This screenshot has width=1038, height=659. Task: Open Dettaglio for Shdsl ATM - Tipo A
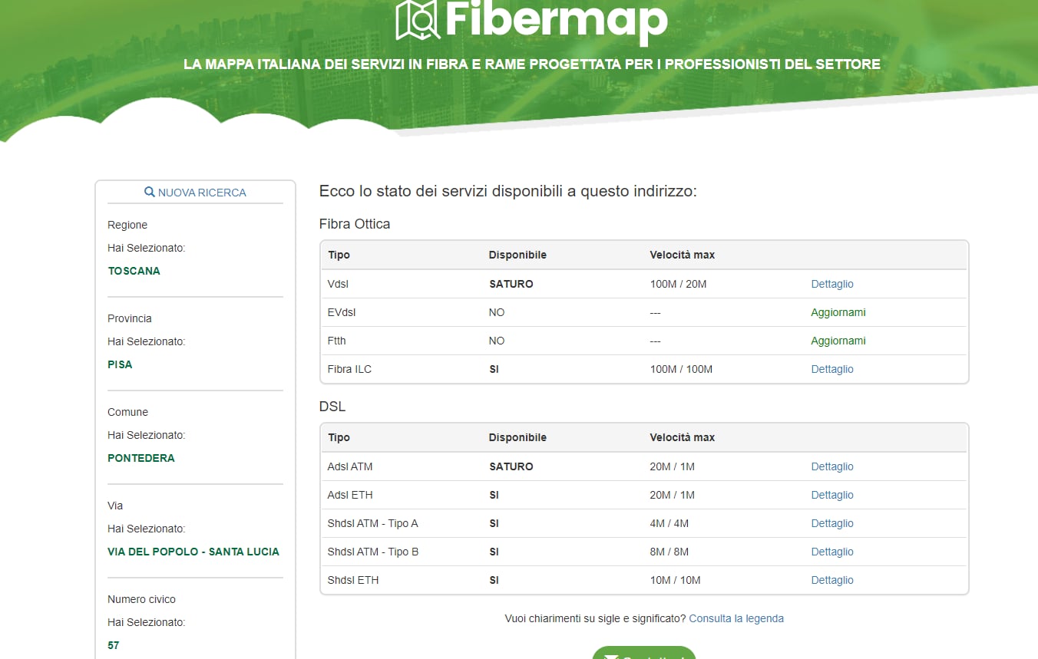click(x=832, y=523)
